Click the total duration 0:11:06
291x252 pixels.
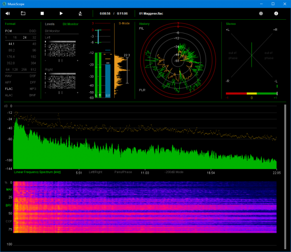(122, 13)
